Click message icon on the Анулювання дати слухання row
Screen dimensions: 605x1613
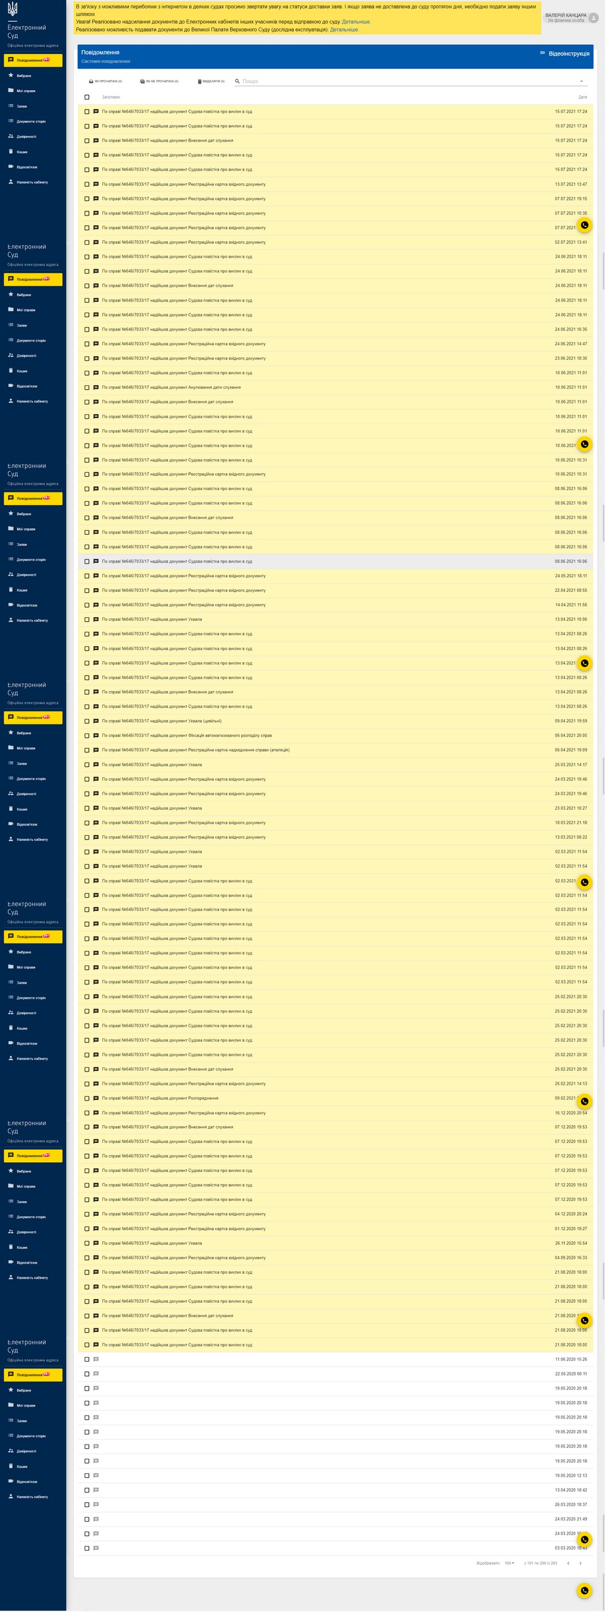tap(96, 387)
